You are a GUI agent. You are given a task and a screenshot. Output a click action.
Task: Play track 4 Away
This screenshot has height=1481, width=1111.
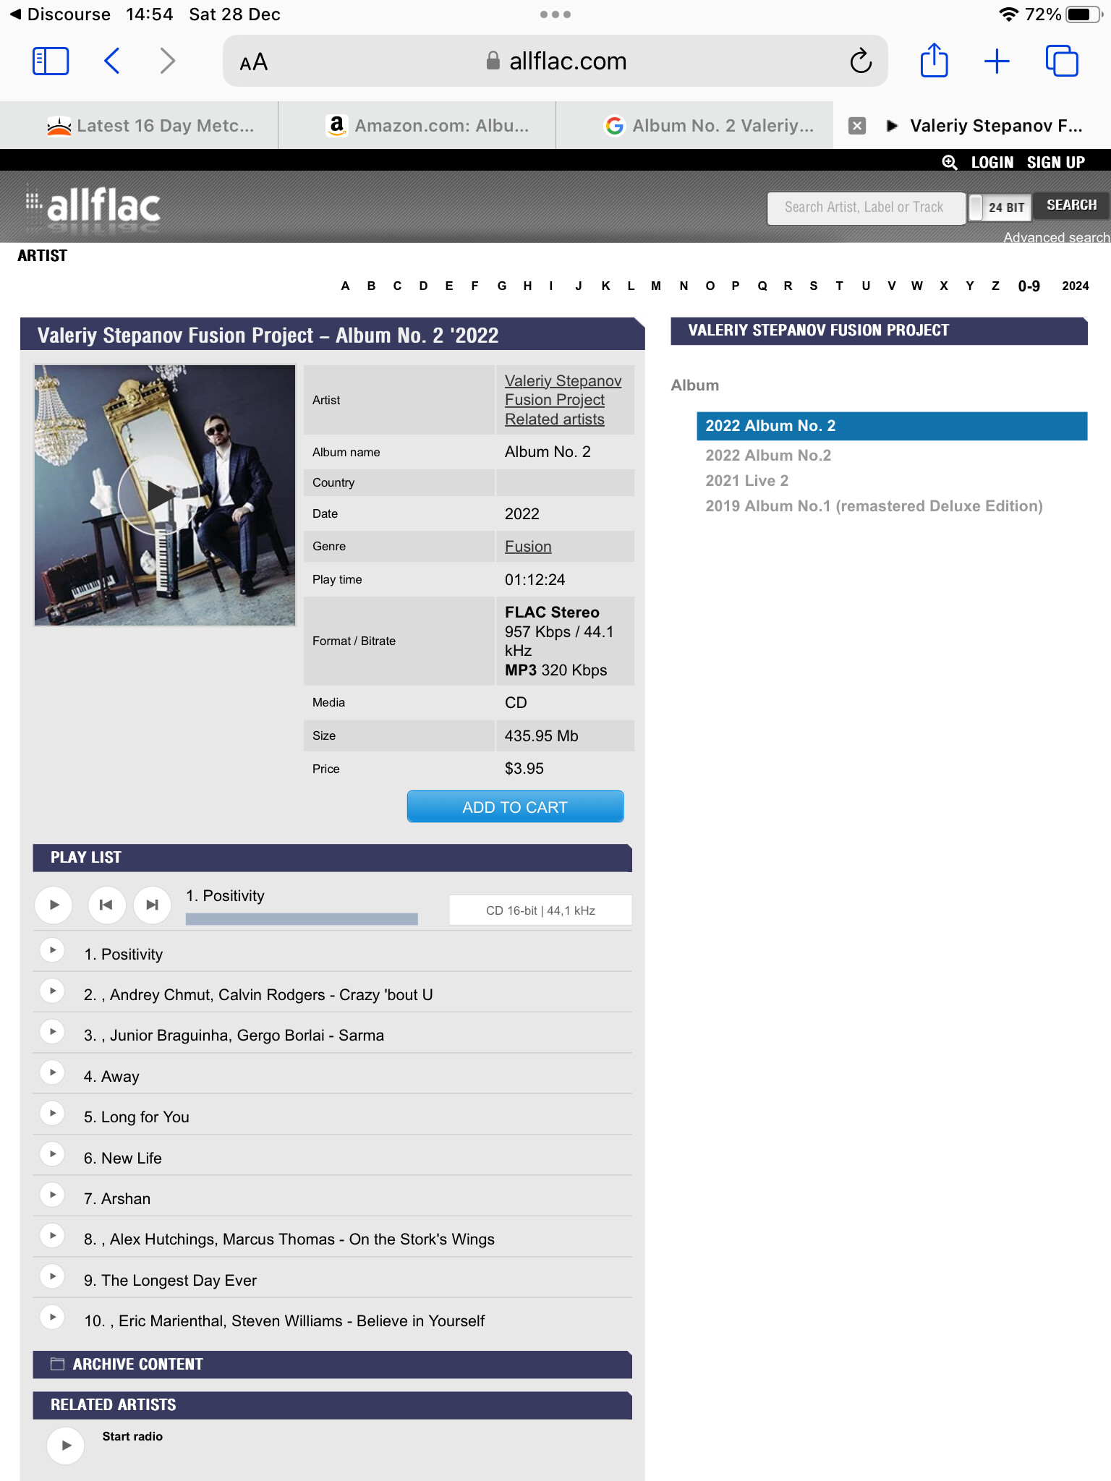[53, 1072]
